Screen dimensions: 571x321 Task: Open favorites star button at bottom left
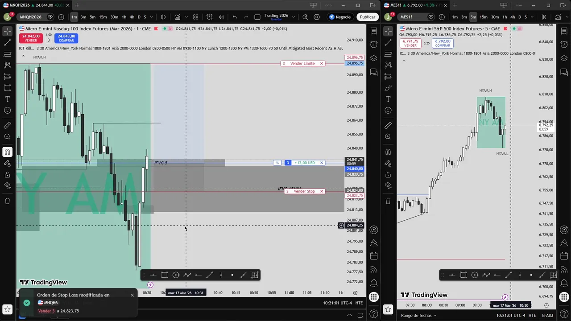7,309
